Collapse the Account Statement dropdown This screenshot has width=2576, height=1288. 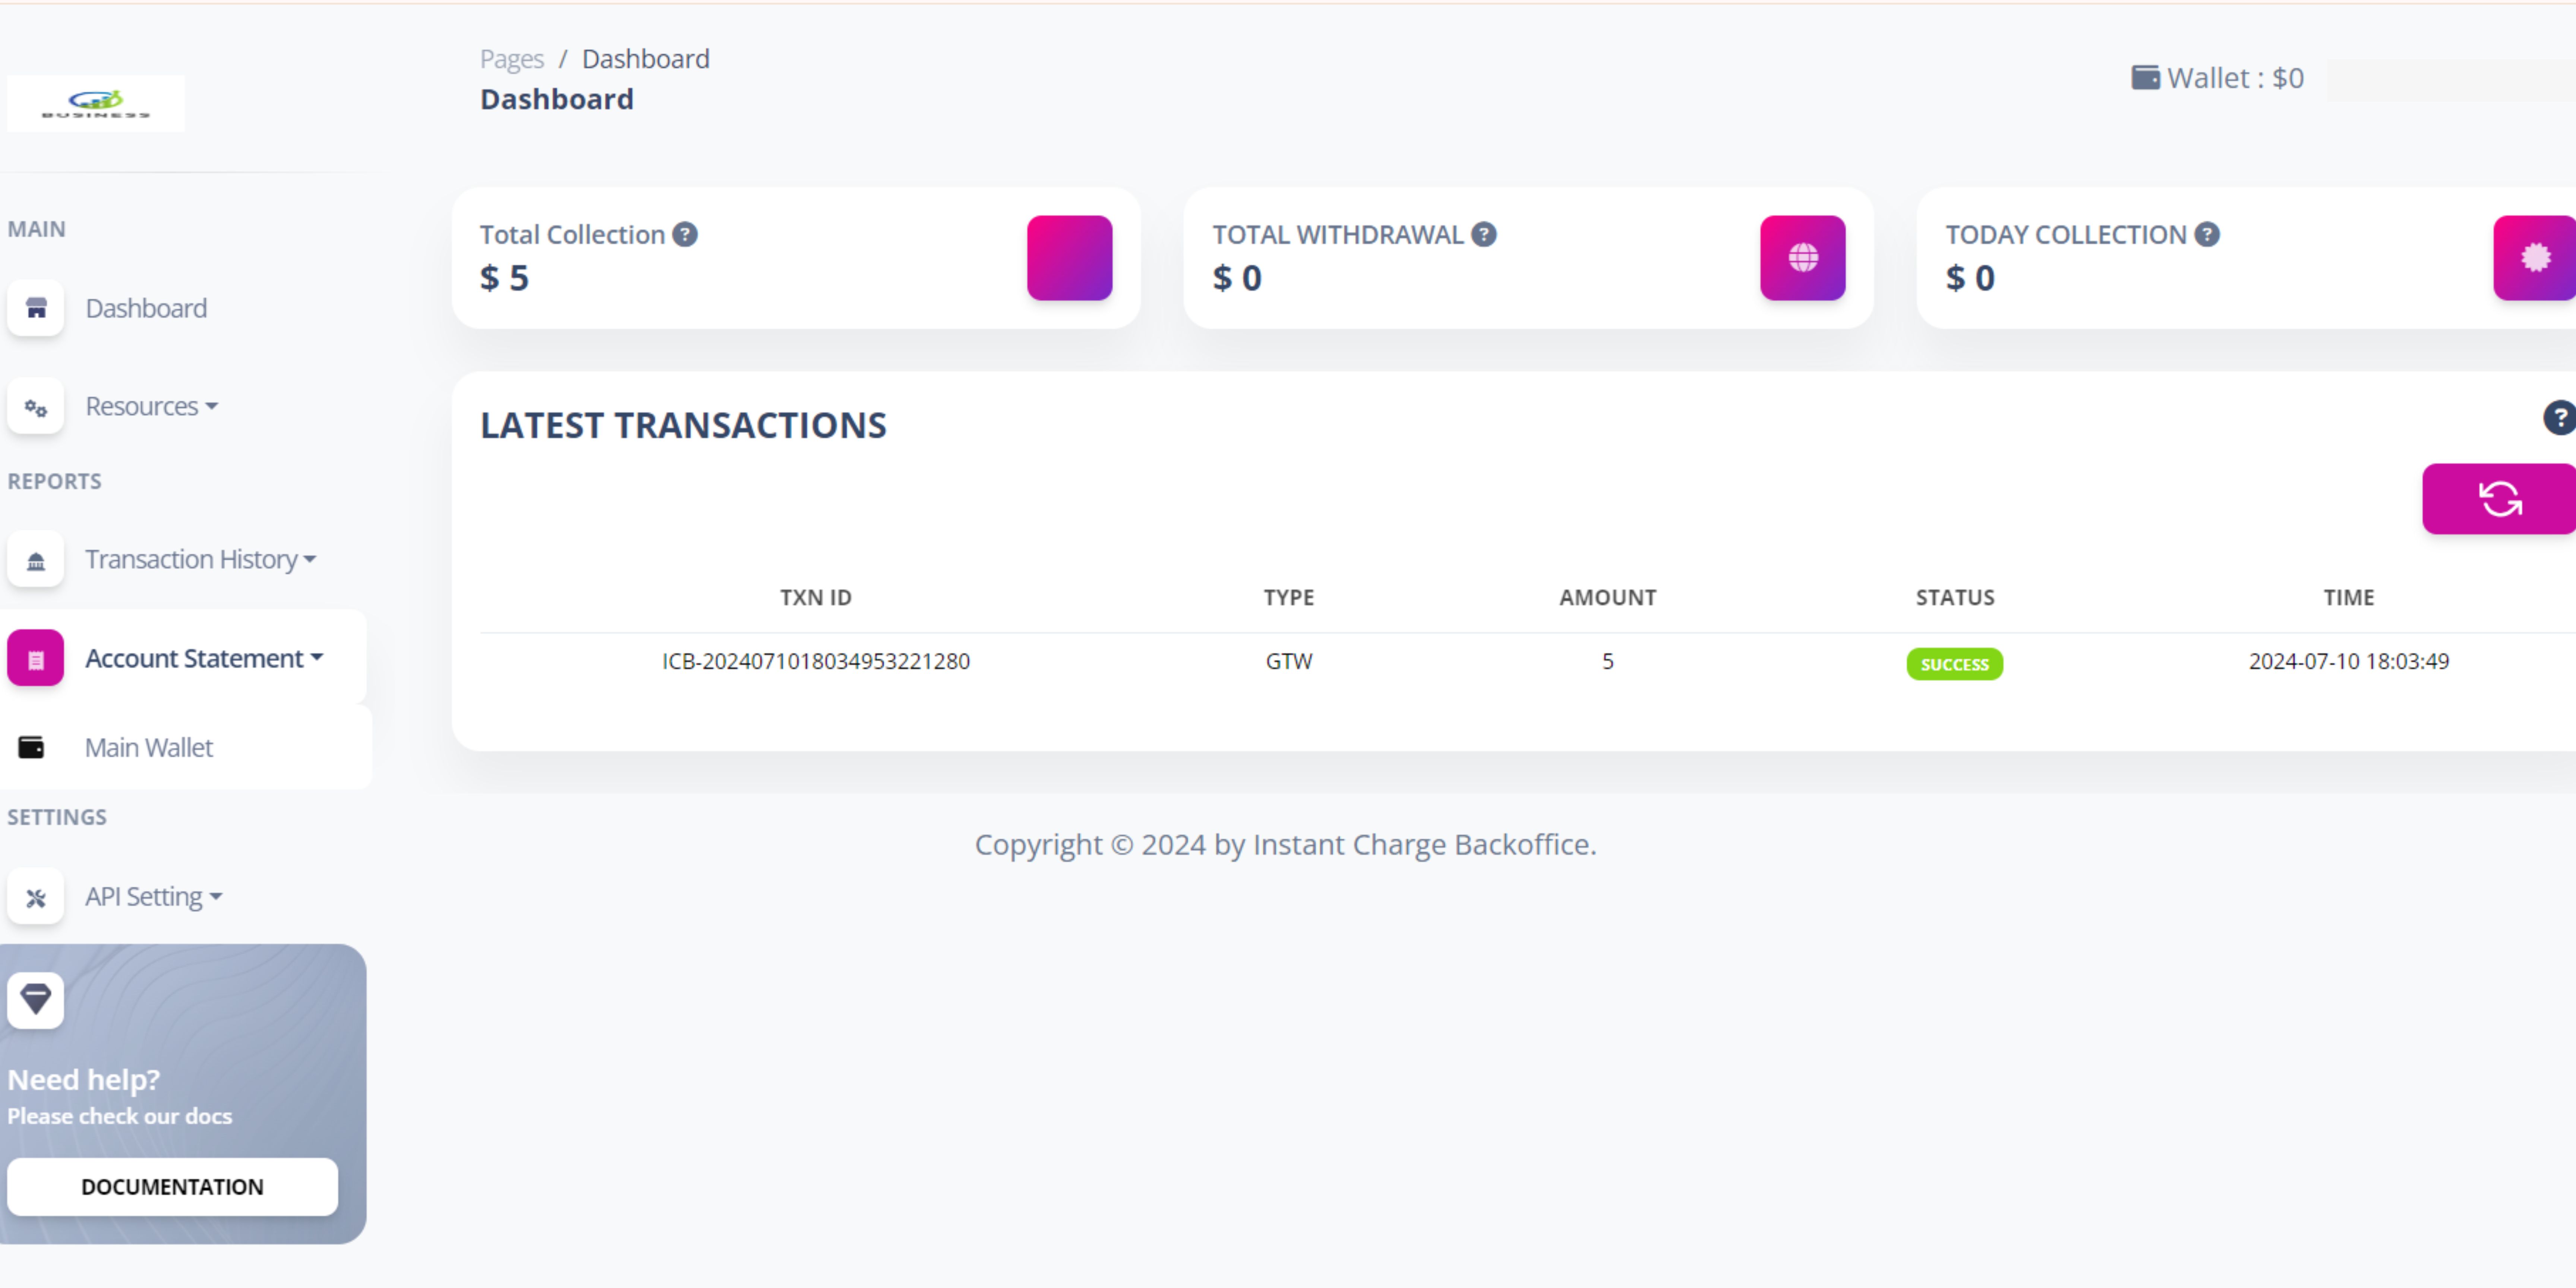pyautogui.click(x=203, y=659)
